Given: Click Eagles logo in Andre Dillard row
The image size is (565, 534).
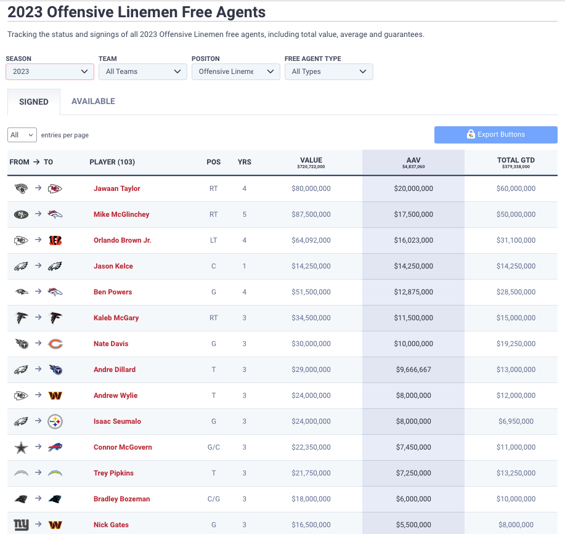Looking at the screenshot, I should tap(21, 370).
